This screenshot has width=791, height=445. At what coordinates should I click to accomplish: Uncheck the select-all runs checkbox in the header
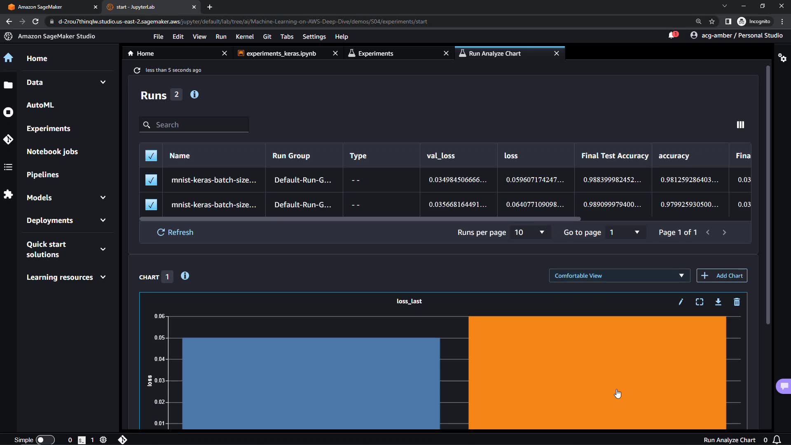tap(151, 156)
